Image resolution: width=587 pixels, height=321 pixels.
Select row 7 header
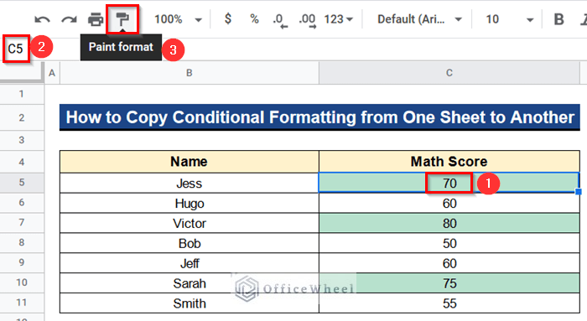click(22, 223)
